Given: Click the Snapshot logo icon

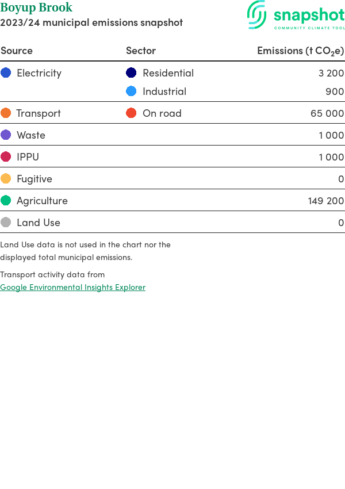Looking at the screenshot, I should tap(257, 14).
